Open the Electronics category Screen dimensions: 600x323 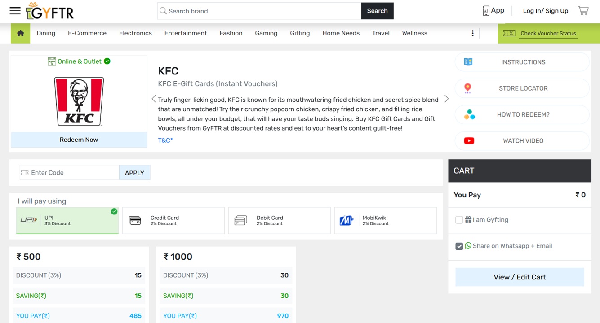coord(135,33)
